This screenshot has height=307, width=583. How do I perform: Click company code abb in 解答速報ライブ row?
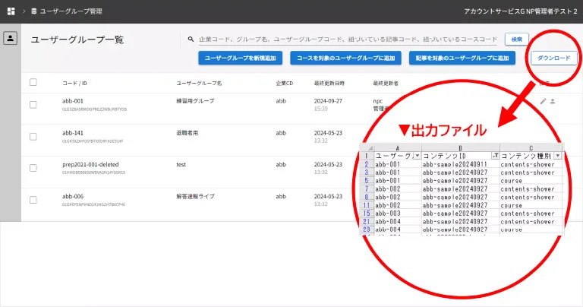[x=281, y=197]
